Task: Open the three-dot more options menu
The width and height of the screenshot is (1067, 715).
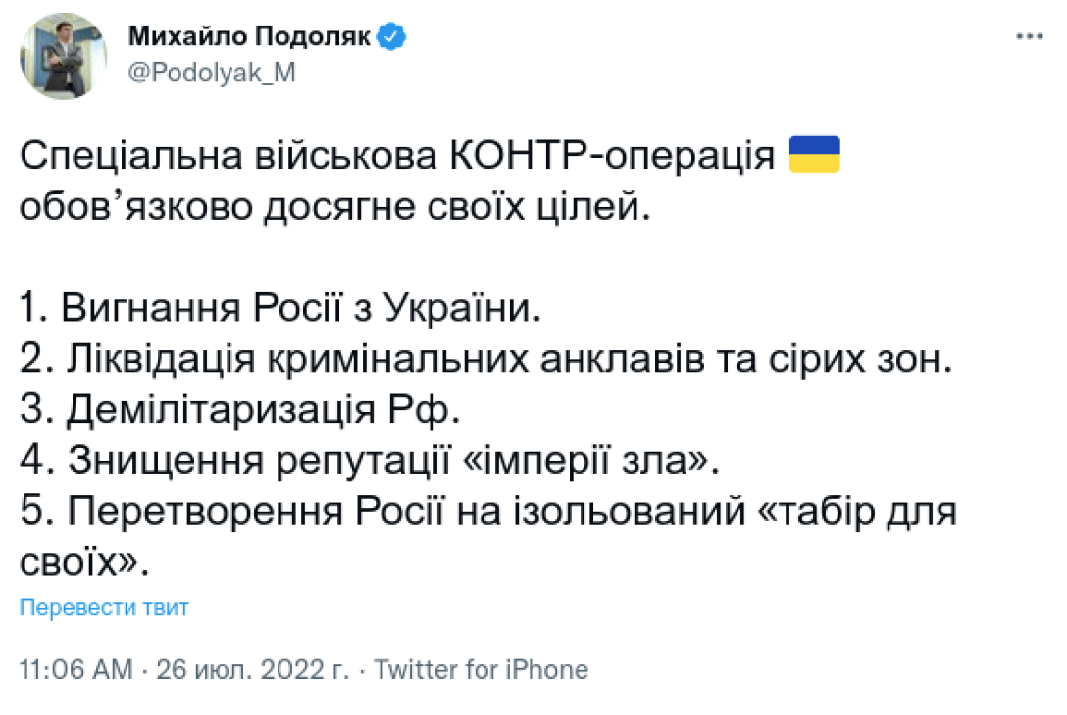Action: [x=1029, y=36]
